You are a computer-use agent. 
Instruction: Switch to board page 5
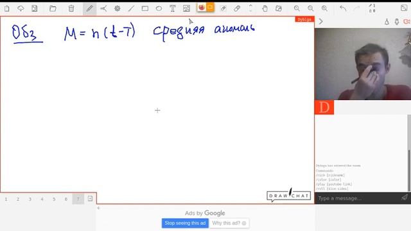tap(54, 199)
